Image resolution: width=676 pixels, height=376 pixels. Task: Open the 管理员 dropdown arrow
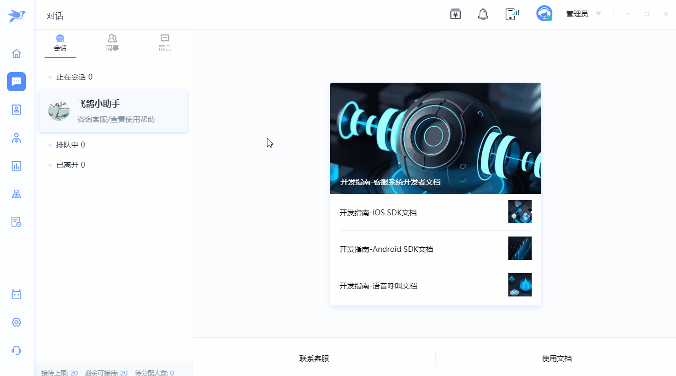point(599,14)
